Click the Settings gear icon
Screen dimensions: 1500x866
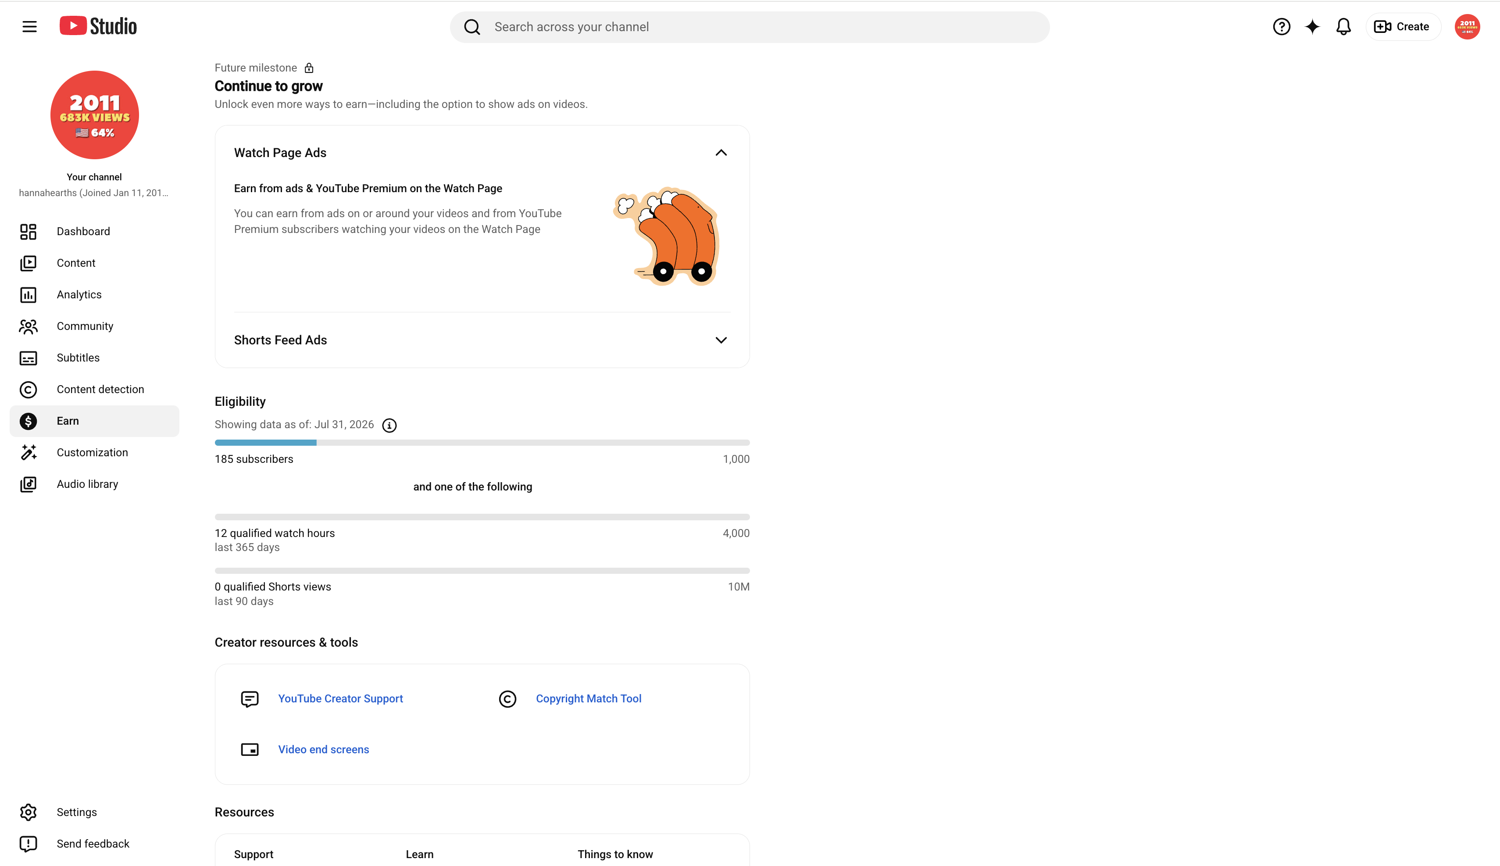(x=28, y=812)
